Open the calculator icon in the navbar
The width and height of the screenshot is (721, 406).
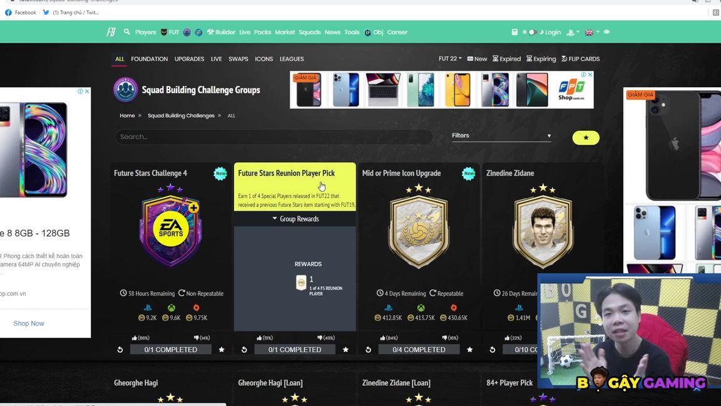514,32
